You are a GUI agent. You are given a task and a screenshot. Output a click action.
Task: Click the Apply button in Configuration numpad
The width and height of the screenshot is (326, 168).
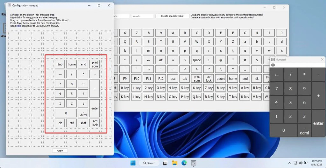(x=60, y=151)
